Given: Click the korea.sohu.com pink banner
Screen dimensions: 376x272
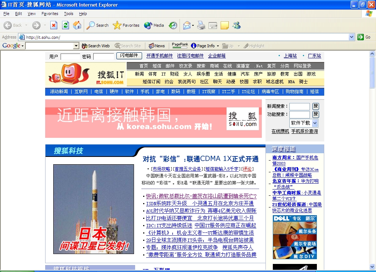Looking at the screenshot, I should click(153, 118).
